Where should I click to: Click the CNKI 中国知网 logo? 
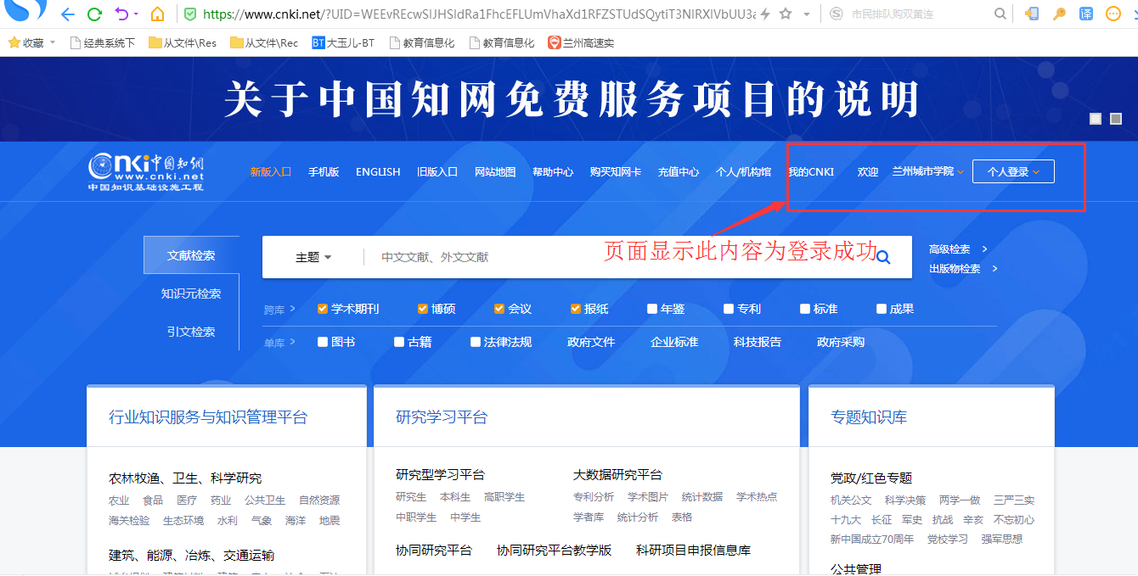pyautogui.click(x=146, y=172)
